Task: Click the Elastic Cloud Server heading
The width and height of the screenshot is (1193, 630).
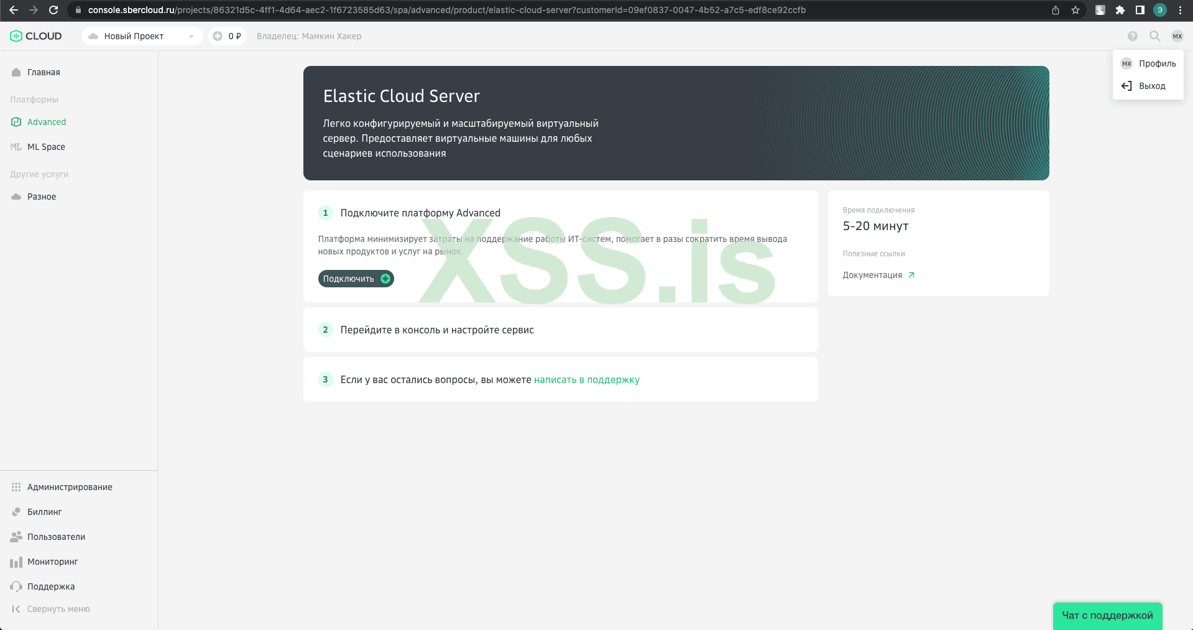Action: tap(402, 96)
